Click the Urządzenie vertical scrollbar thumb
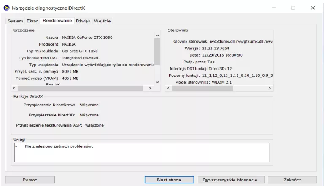This screenshot has width=324, height=186. pos(157,51)
